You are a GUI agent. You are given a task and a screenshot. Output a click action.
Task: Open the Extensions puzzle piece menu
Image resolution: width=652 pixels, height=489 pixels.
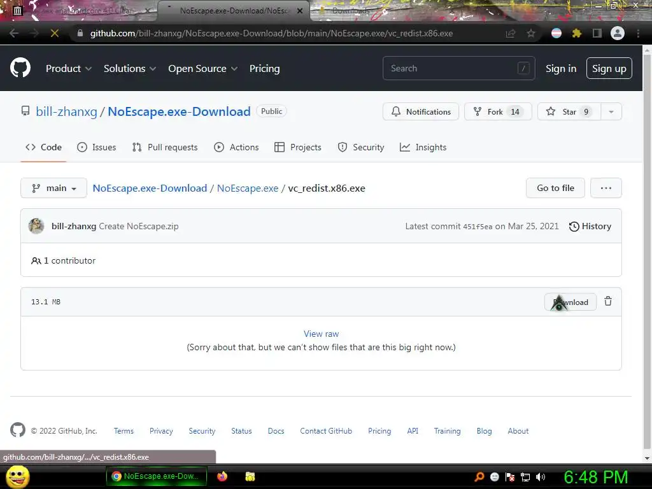(577, 33)
